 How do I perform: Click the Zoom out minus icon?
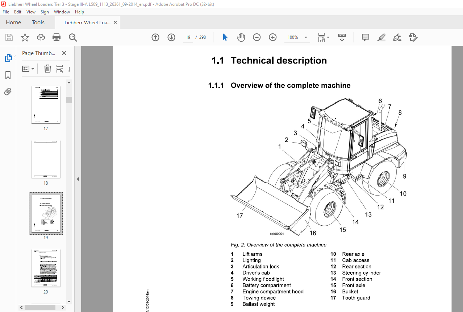pyautogui.click(x=257, y=37)
